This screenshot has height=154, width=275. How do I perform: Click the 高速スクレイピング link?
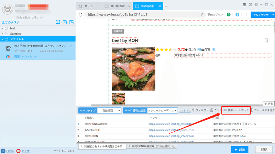(x=26, y=56)
